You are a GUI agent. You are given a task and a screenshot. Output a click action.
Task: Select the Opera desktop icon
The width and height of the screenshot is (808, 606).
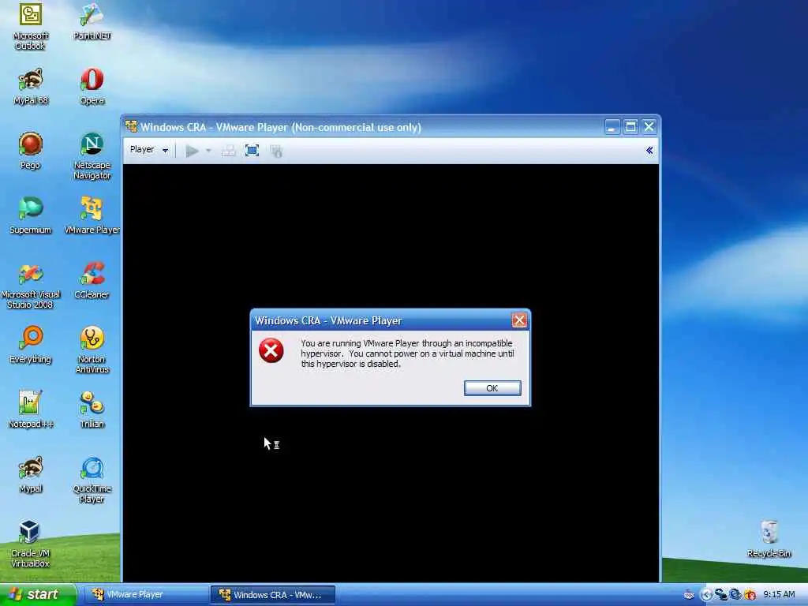tap(92, 87)
